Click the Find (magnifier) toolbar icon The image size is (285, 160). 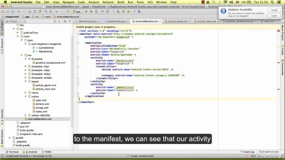pos(46,12)
